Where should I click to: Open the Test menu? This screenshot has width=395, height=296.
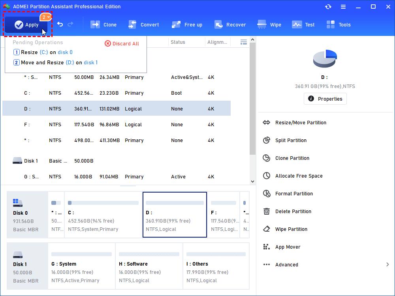tap(303, 24)
